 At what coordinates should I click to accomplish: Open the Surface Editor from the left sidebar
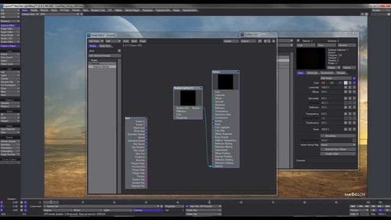[x=10, y=26]
